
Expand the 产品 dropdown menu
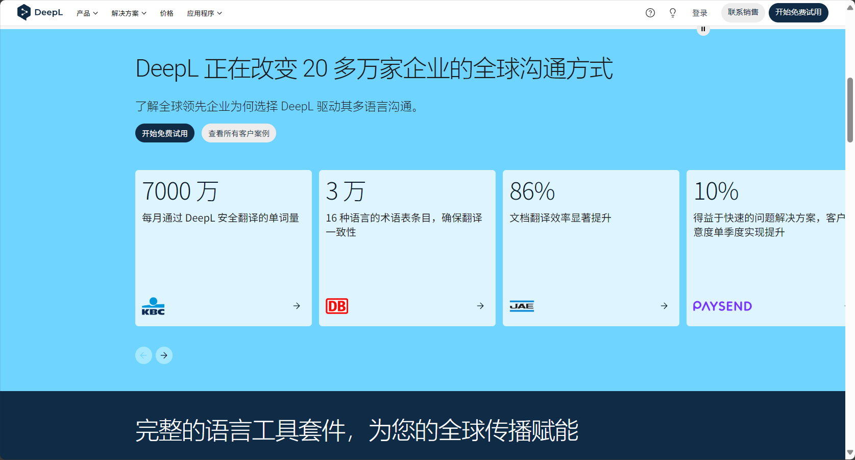87,13
